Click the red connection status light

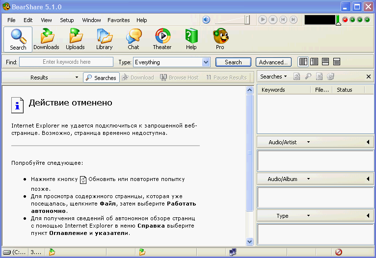coord(345,20)
